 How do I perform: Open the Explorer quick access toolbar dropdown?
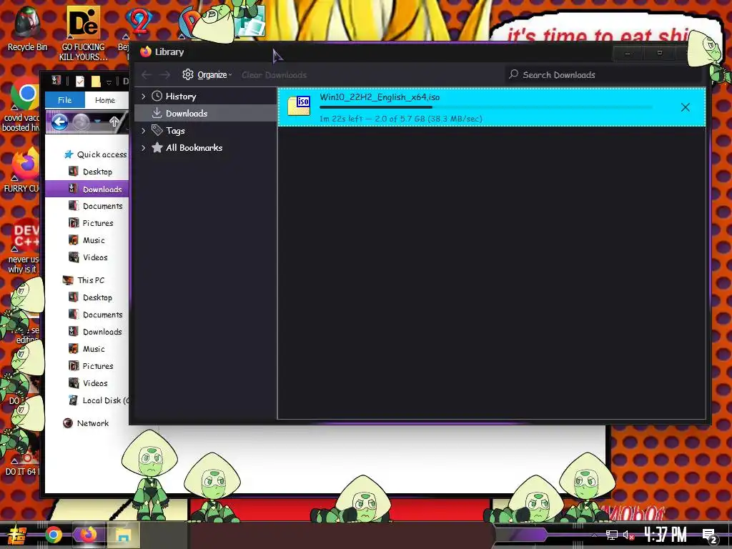point(109,82)
